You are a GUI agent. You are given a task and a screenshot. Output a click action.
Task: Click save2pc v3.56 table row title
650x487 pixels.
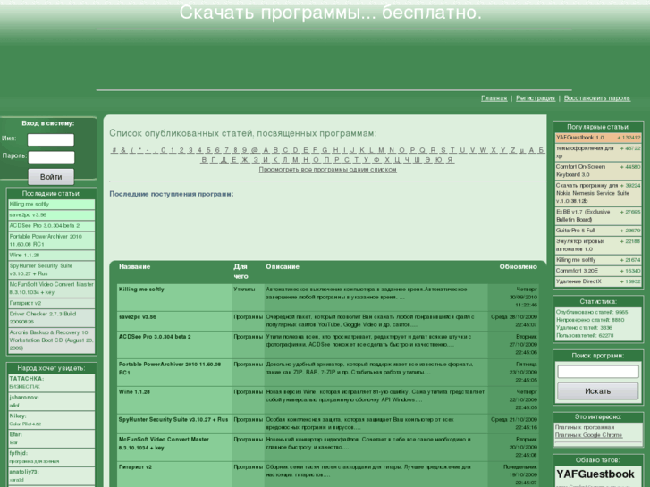138,317
